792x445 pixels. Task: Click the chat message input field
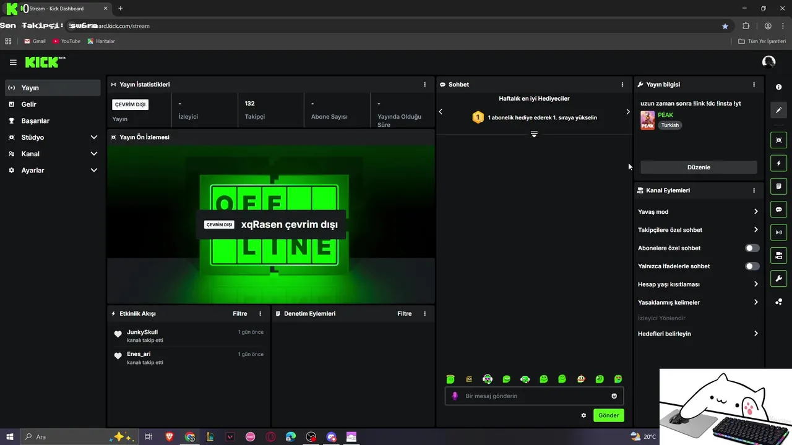pyautogui.click(x=534, y=396)
